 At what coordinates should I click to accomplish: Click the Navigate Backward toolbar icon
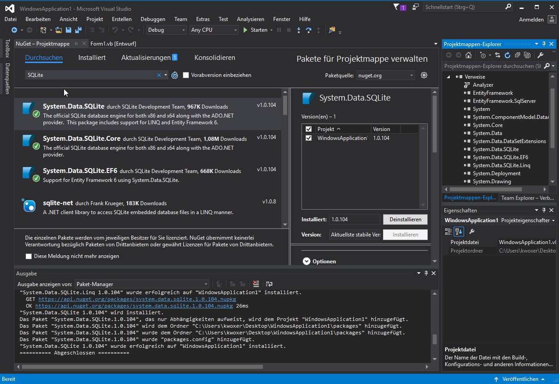(14, 30)
